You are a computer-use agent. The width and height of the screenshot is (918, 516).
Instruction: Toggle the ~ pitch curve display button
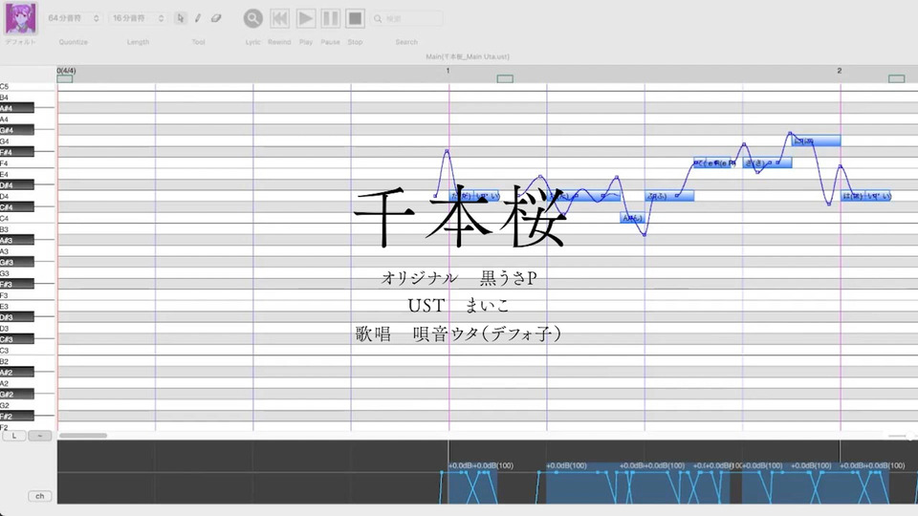point(40,436)
